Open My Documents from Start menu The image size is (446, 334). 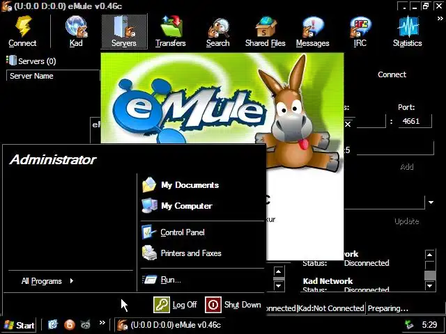tap(181, 185)
